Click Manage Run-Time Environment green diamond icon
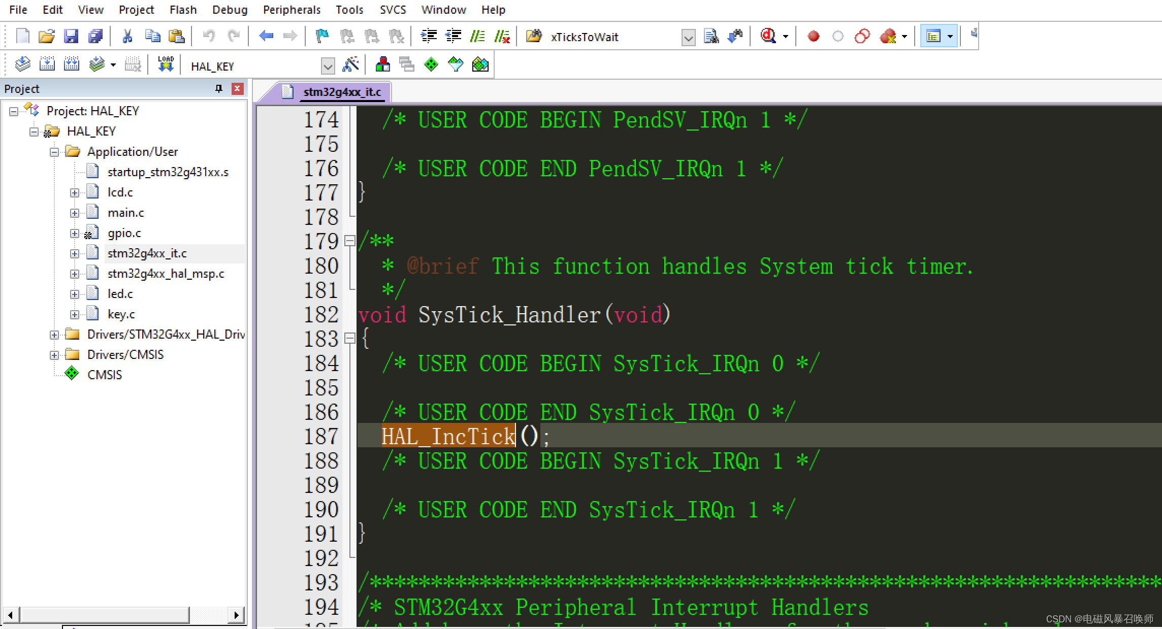 click(431, 64)
